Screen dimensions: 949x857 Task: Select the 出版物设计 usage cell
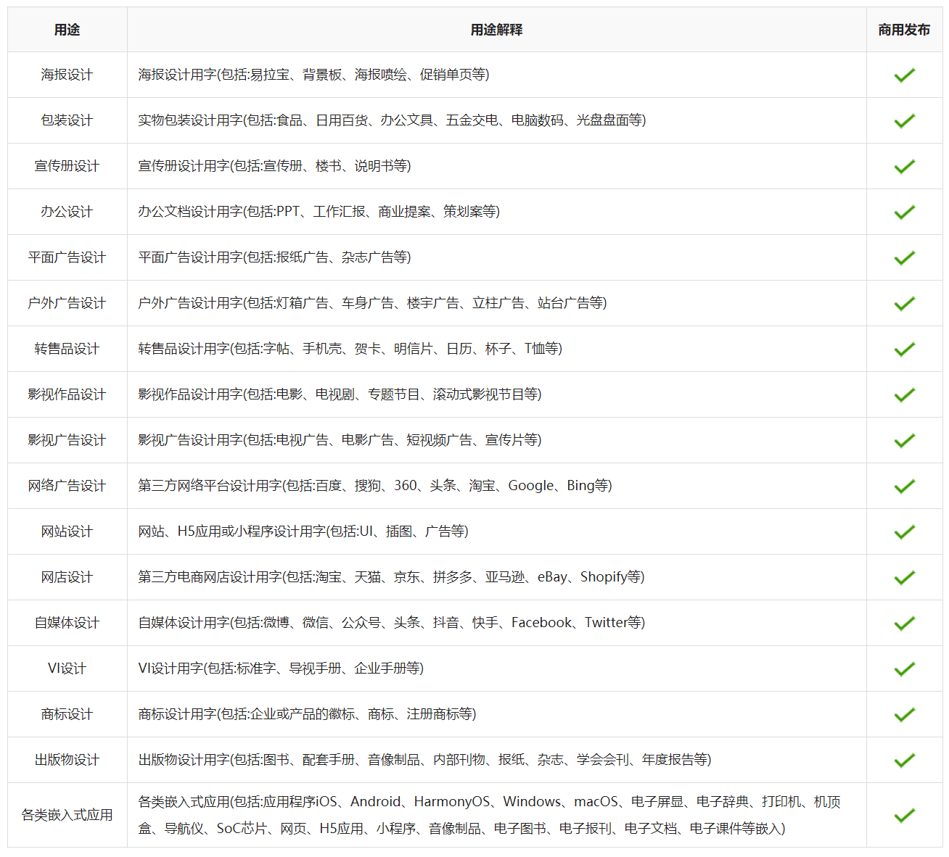click(67, 760)
